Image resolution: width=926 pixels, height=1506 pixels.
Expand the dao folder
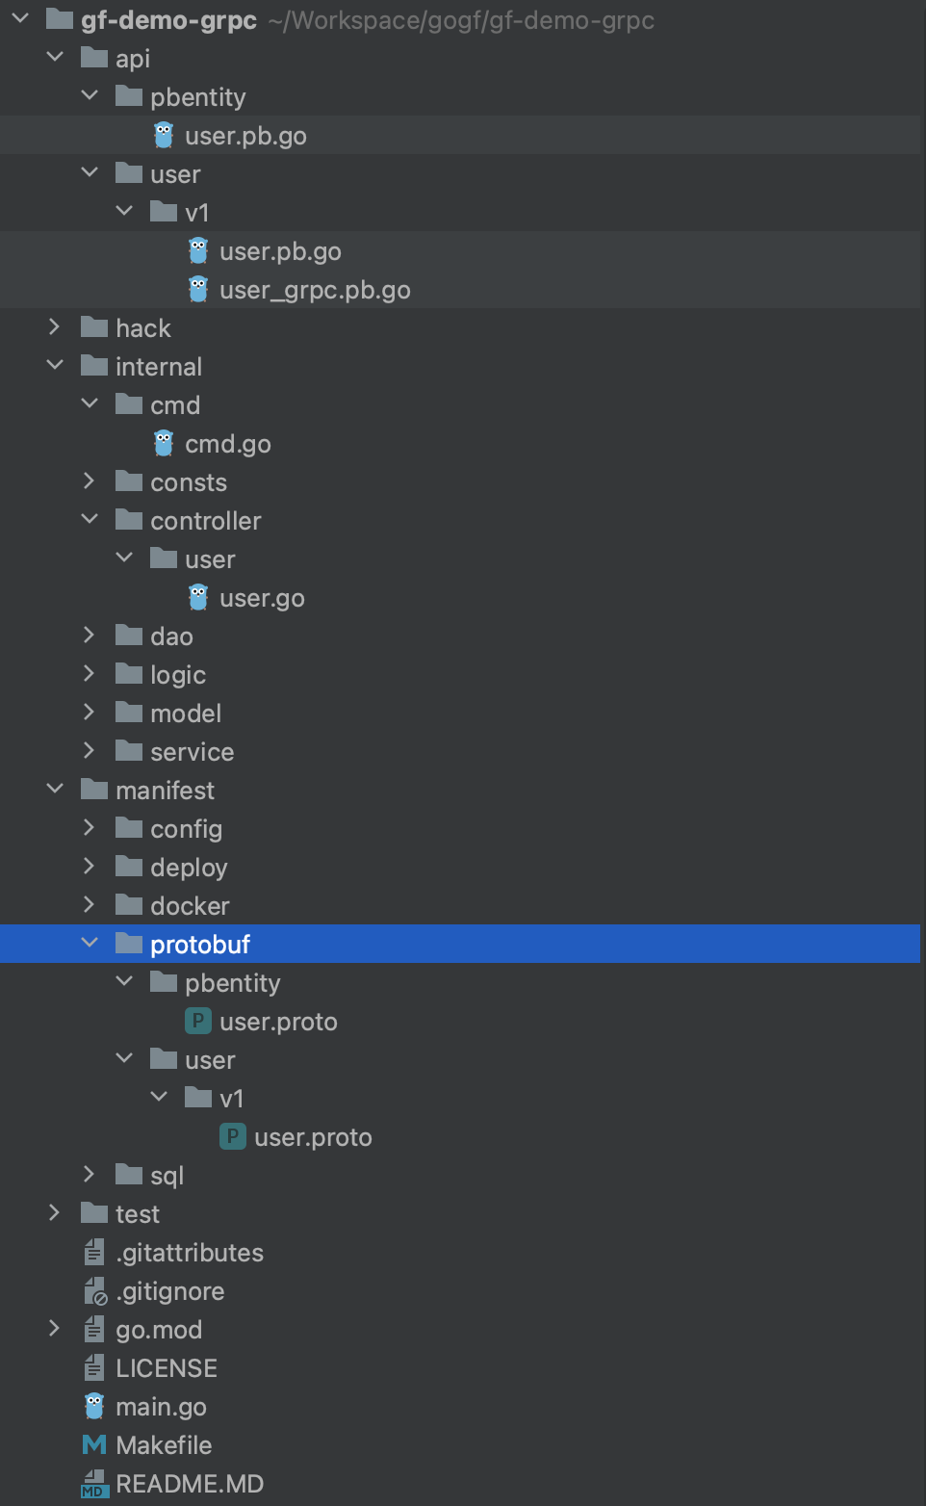tap(90, 636)
